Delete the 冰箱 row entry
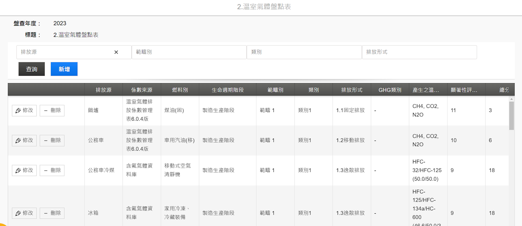The width and height of the screenshot is (522, 226). coord(52,213)
